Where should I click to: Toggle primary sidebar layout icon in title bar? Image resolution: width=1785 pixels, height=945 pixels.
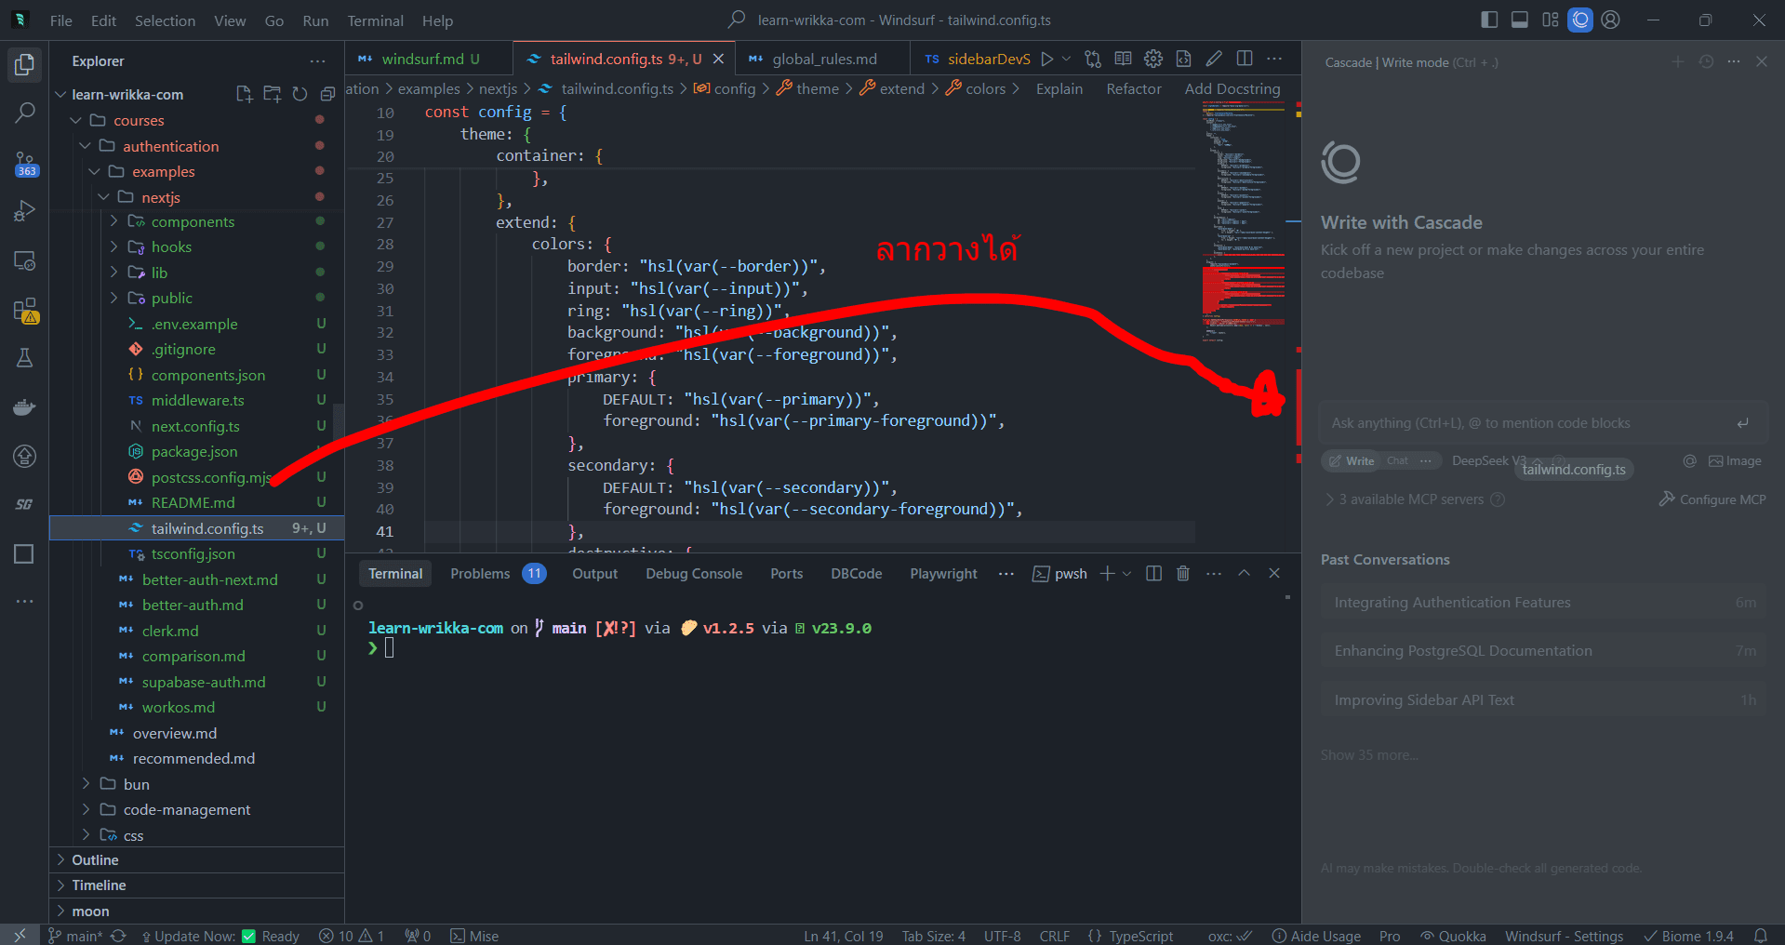1489,20
